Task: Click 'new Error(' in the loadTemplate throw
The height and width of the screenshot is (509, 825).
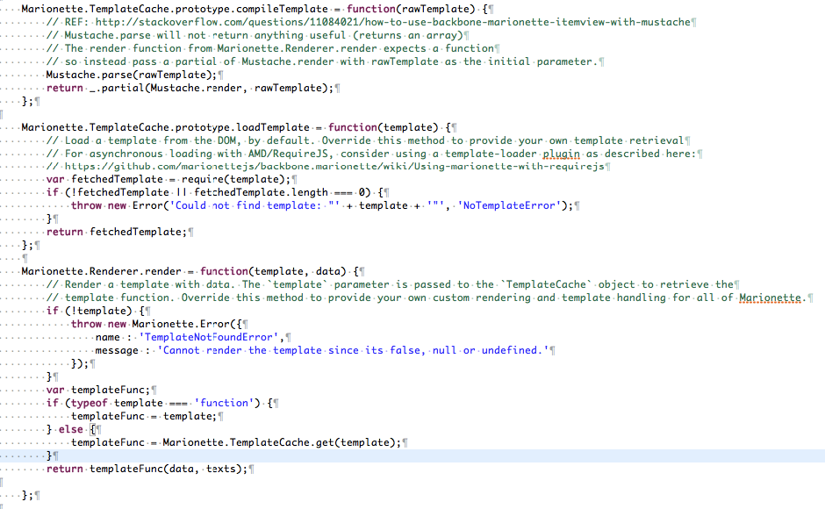Action: [138, 206]
